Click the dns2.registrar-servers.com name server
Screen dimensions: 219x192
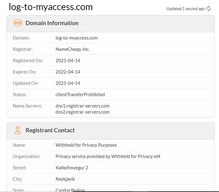[x=82, y=112]
